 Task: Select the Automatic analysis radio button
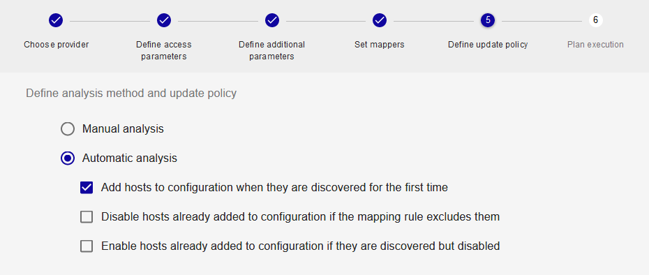[68, 158]
